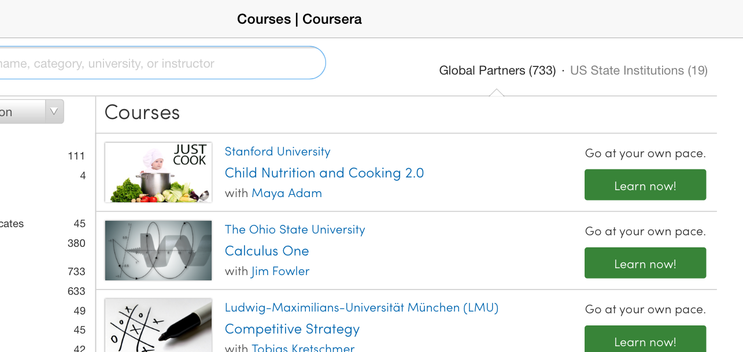Open Ludwig-Maximilians-Universität München link
Image resolution: width=743 pixels, height=352 pixels.
tap(361, 307)
